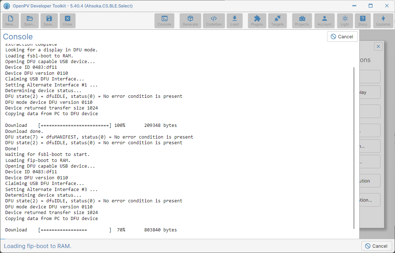Click the console vertical scrollbar
The width and height of the screenshot is (395, 253).
(x=354, y=148)
